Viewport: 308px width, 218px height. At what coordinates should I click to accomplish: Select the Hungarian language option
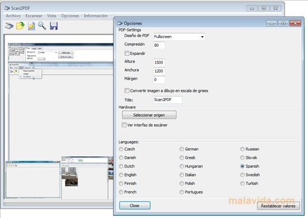[x=181, y=167]
